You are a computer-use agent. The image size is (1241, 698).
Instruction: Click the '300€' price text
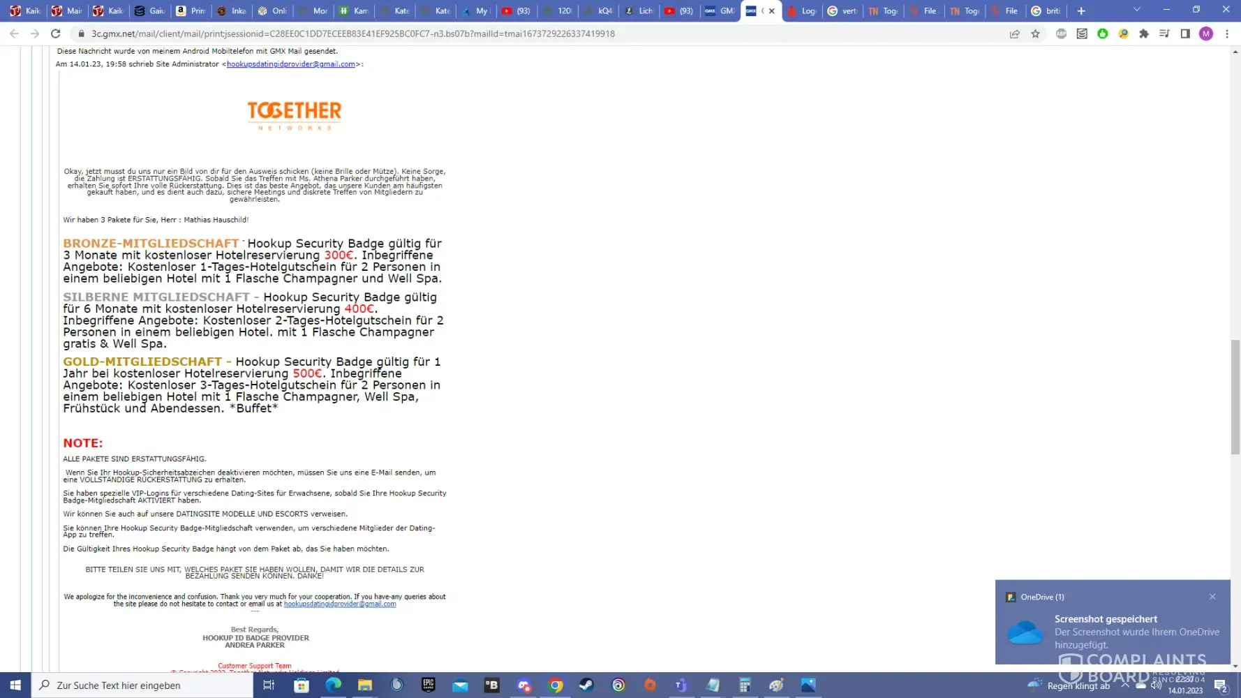[339, 255]
